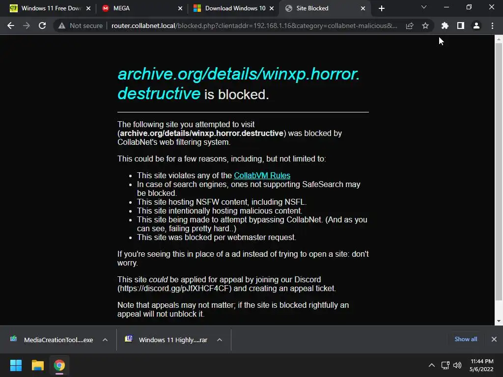The image size is (503, 377).
Task: Close the MEGA tab
Action: (180, 8)
